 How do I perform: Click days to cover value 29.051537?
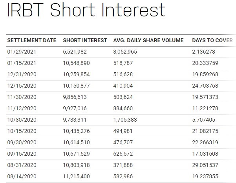205,165
